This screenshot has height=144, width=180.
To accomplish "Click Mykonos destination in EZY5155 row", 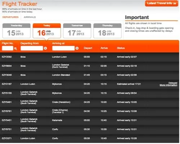I will tap(57, 93).
